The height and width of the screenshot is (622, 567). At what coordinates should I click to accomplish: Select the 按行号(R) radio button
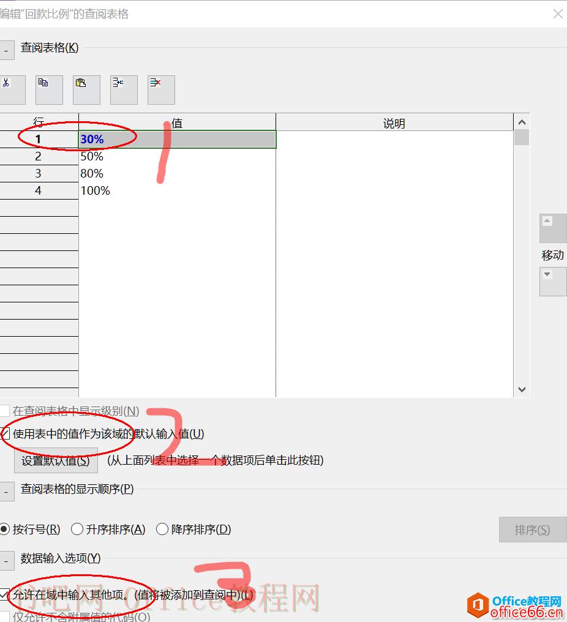[x=5, y=529]
